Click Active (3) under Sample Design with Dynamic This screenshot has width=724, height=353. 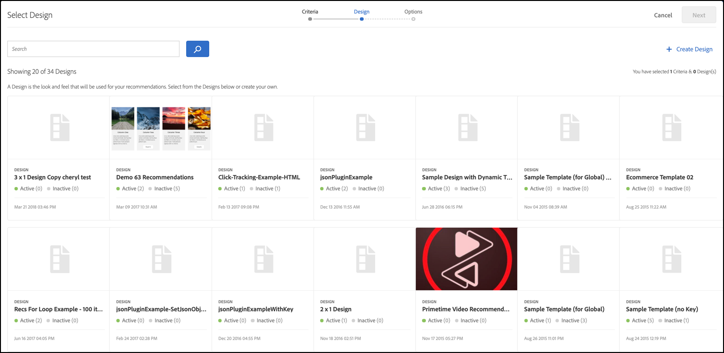pos(436,189)
